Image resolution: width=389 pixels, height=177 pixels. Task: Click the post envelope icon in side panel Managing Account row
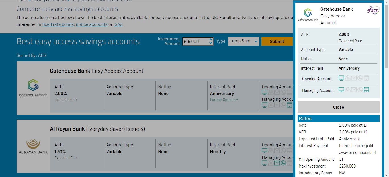coord(354,90)
